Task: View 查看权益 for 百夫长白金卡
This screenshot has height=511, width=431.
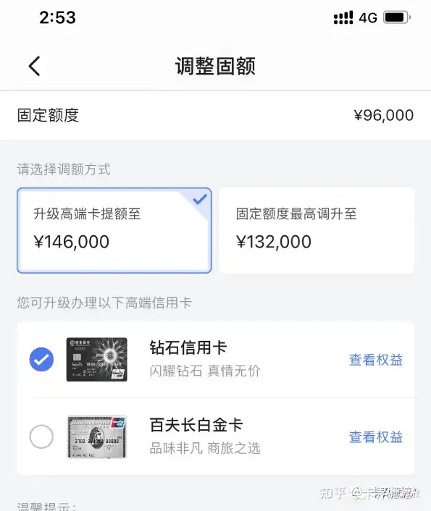Action: coord(376,437)
